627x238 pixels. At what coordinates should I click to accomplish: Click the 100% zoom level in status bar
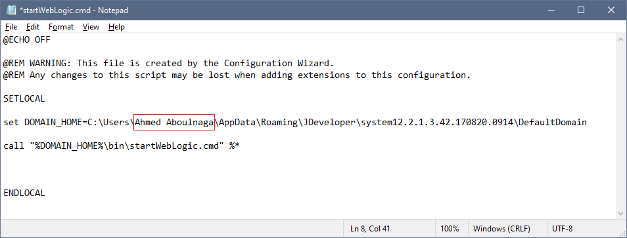coord(450,229)
